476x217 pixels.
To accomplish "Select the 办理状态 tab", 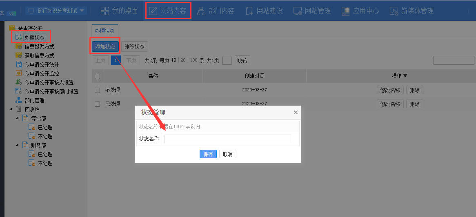I will (x=105, y=31).
